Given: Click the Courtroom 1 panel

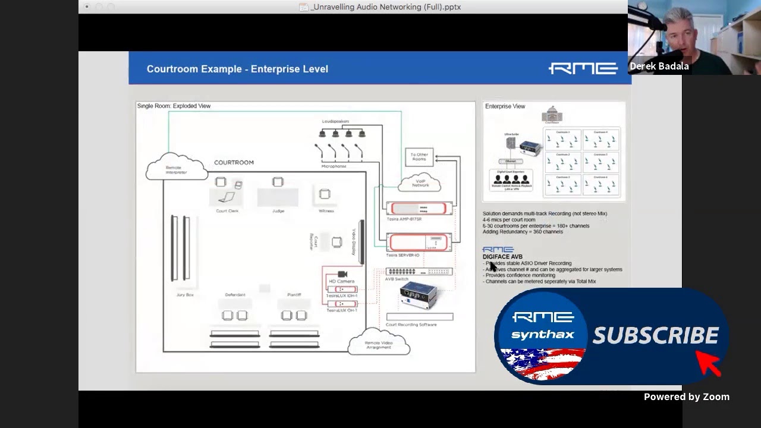Looking at the screenshot, I should click(x=562, y=139).
